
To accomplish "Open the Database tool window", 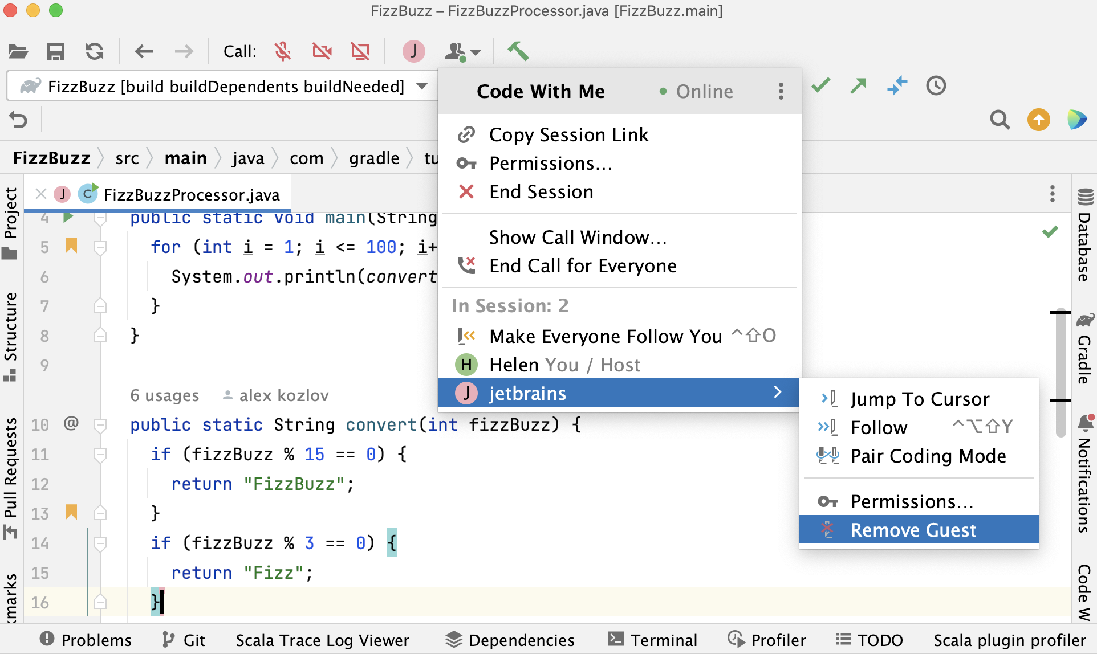I will (x=1084, y=236).
